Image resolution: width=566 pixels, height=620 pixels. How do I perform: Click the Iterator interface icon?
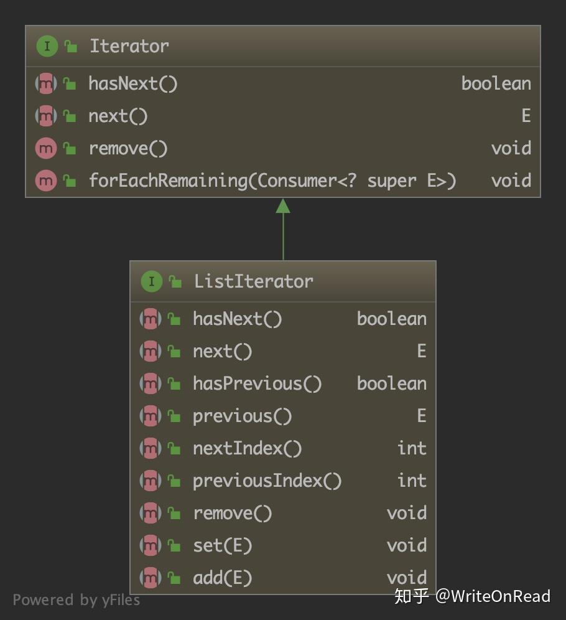pyautogui.click(x=47, y=45)
